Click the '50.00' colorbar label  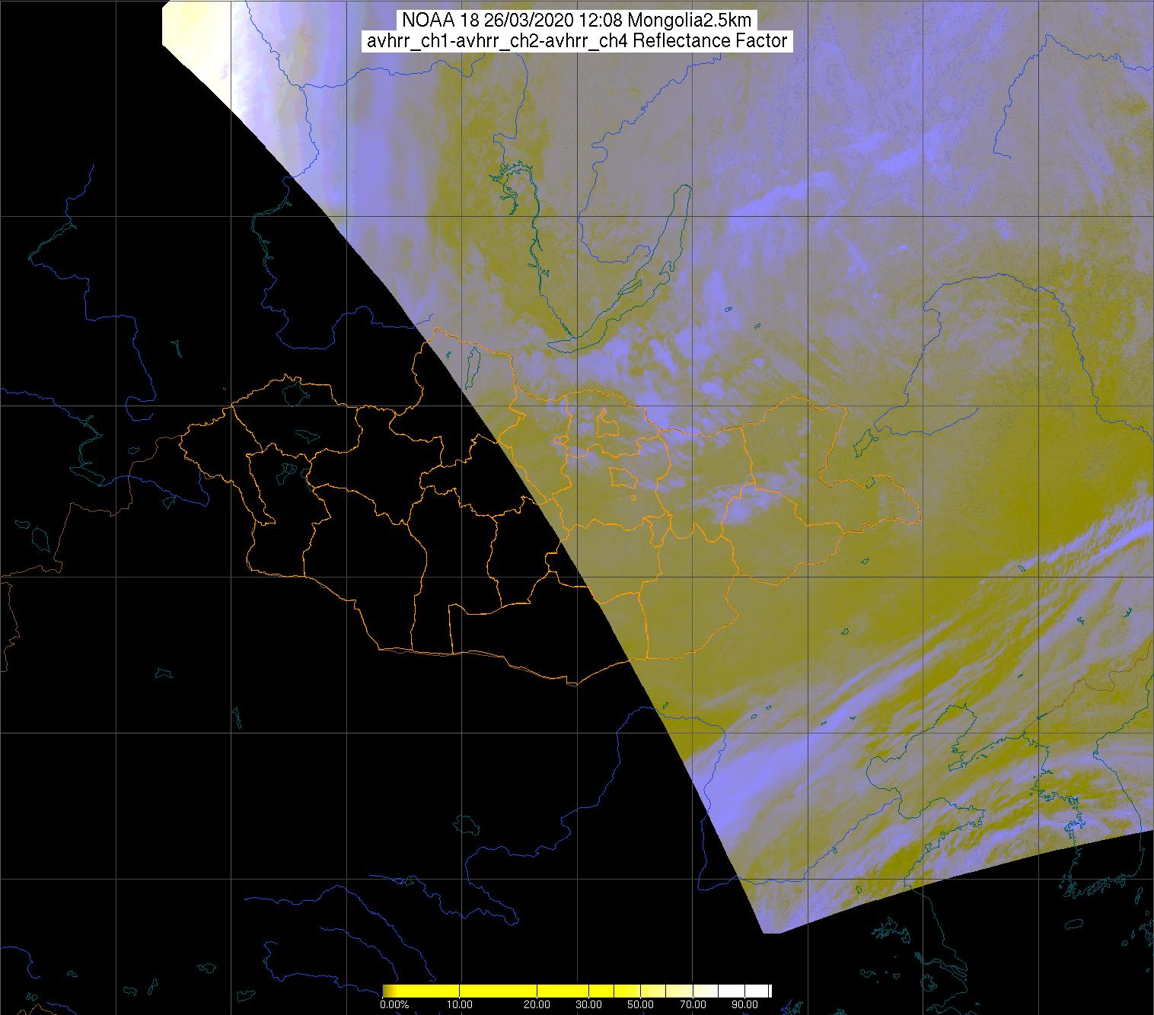point(641,1005)
